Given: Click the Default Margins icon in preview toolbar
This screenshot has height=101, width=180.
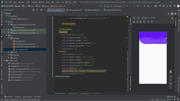Looking at the screenshot, I should pos(137,22).
